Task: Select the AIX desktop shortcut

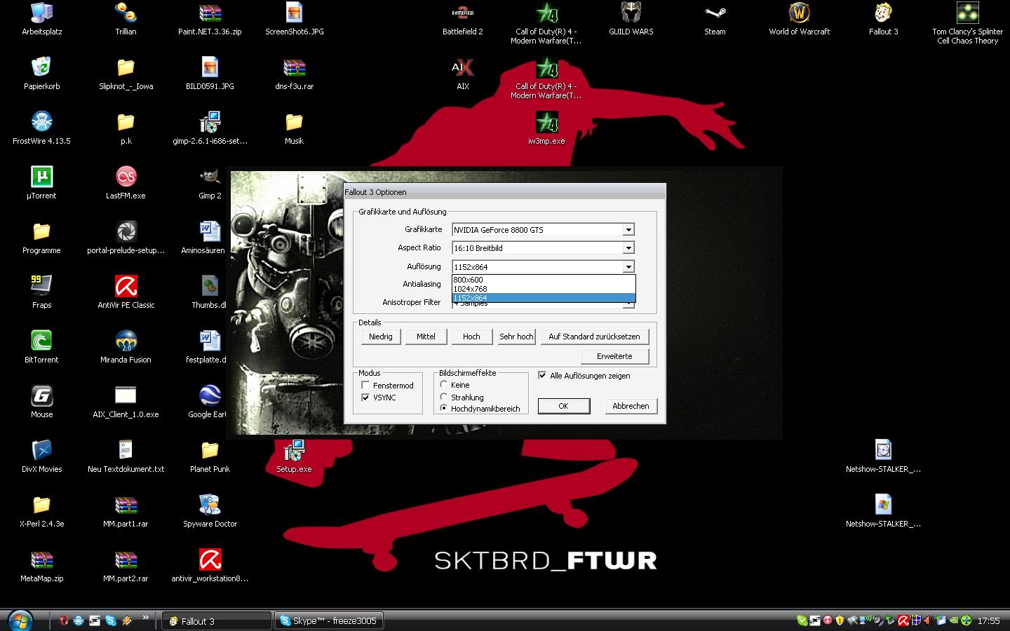Action: point(462,74)
